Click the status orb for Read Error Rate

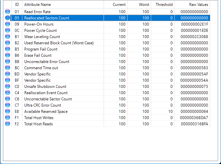pos(8,12)
